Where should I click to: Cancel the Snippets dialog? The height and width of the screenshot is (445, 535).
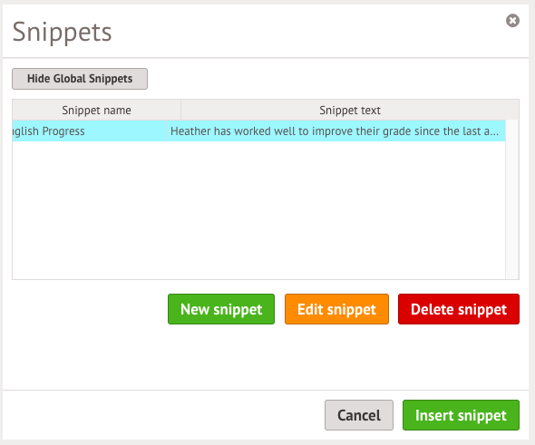point(359,415)
